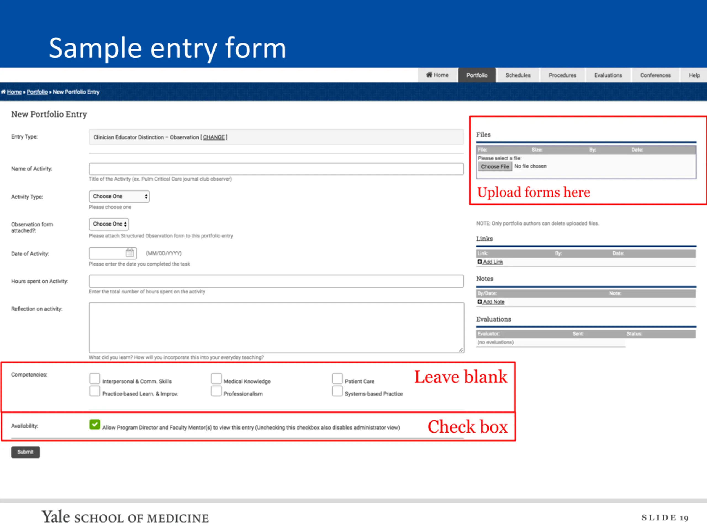
Task: Check Patient Care competency
Action: pyautogui.click(x=337, y=378)
